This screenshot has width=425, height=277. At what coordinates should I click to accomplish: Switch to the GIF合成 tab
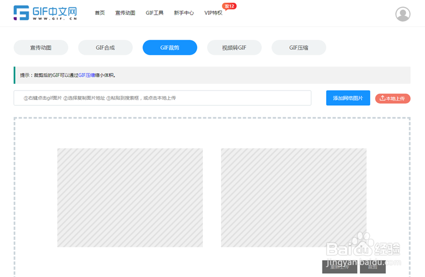[x=105, y=48]
